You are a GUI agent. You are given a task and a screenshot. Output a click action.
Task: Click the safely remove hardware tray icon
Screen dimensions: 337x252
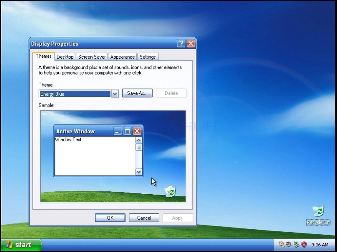pos(296,244)
